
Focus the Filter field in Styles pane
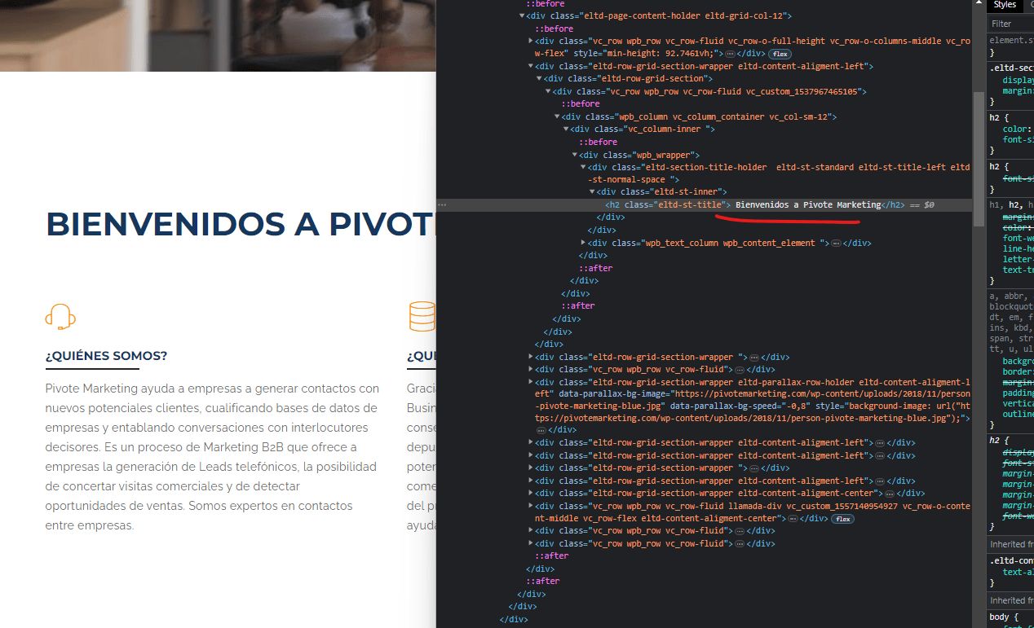pyautogui.click(x=1011, y=24)
